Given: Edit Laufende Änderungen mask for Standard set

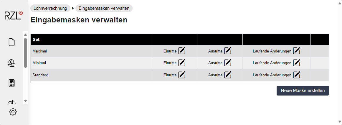Looking at the screenshot, I should [x=297, y=75].
